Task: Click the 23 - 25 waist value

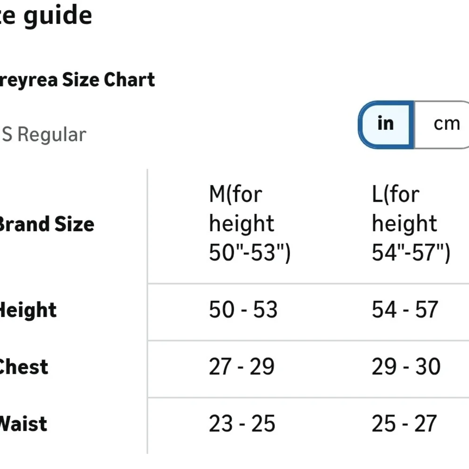Action: tap(242, 423)
